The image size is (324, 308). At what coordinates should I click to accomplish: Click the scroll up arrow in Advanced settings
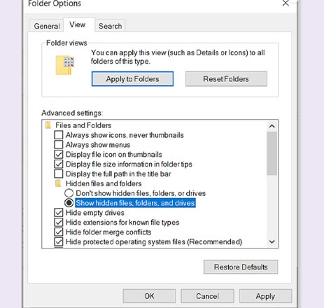272,126
